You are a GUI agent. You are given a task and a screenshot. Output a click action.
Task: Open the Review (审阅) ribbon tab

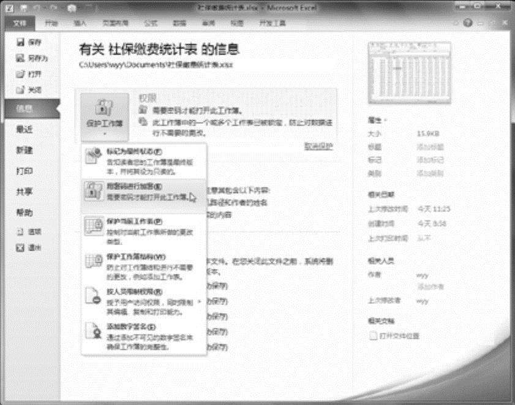(x=208, y=23)
